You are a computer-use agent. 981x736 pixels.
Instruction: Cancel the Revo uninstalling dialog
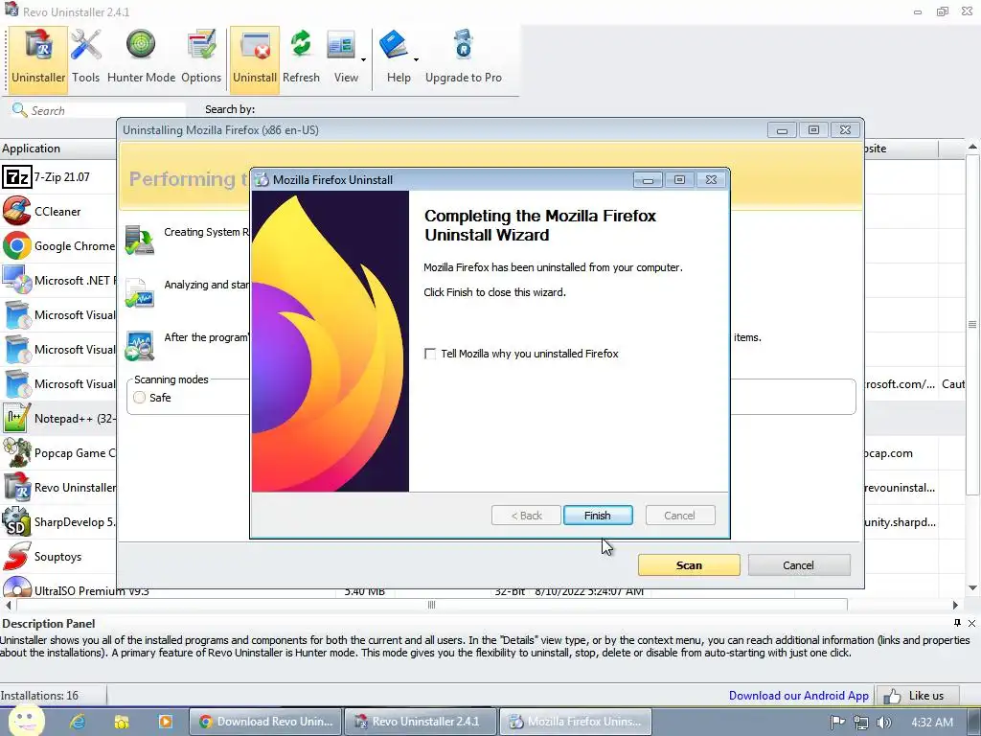tap(799, 565)
